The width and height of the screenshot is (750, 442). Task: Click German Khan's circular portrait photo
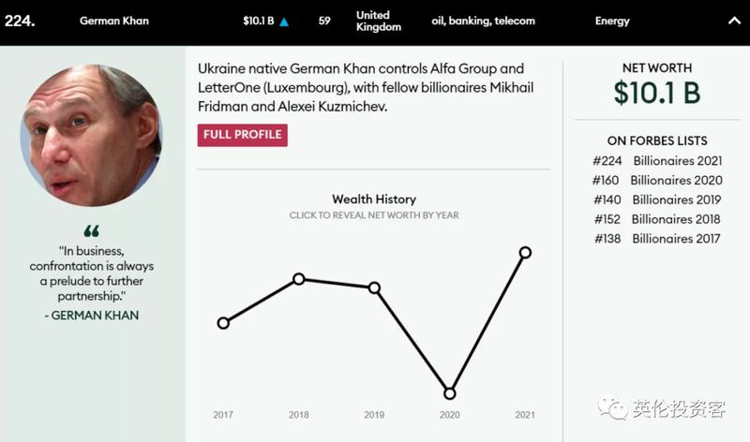click(x=92, y=136)
